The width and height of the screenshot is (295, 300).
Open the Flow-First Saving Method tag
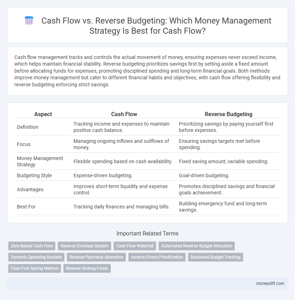[x=35, y=268]
